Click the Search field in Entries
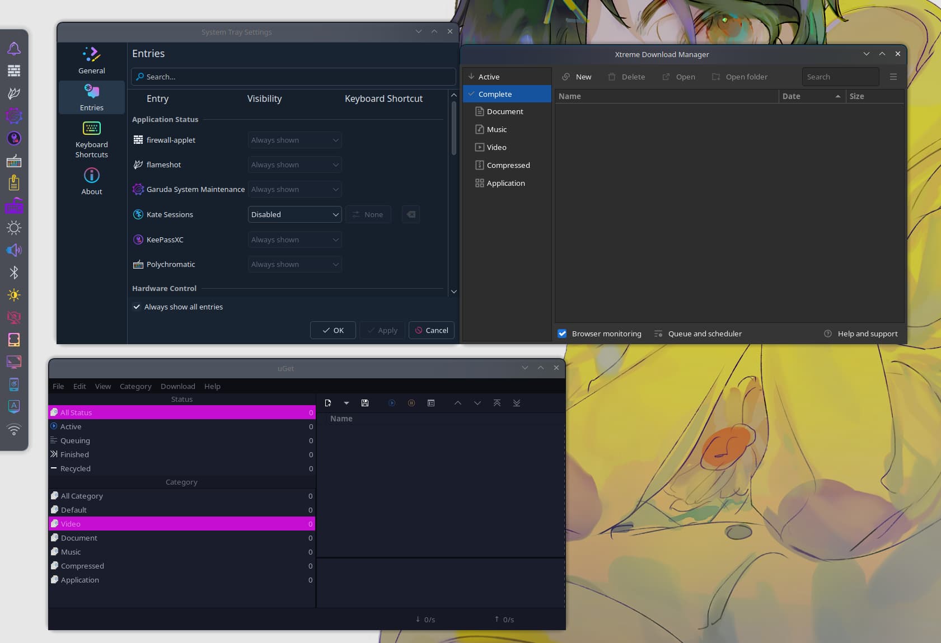The width and height of the screenshot is (941, 643). [x=293, y=77]
